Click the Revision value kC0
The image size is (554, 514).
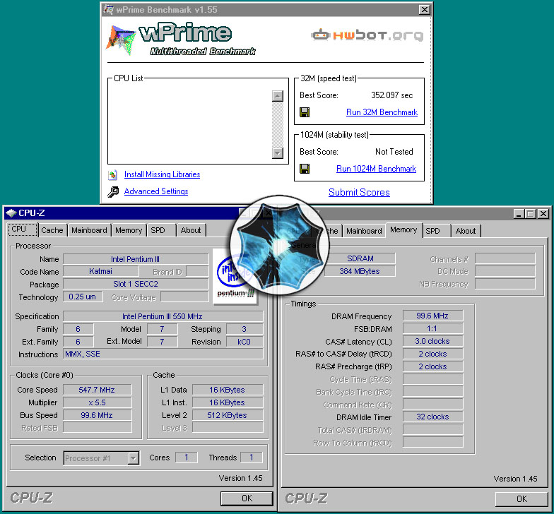pyautogui.click(x=244, y=342)
